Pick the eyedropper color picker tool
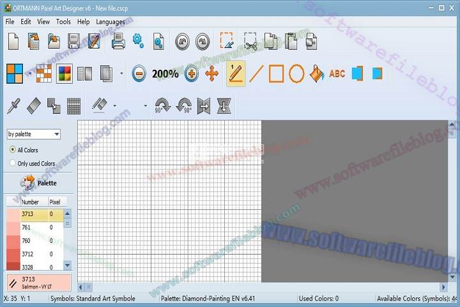Screen dimensions: 460x307 14,106
